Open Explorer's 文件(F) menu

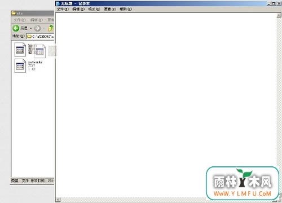pyautogui.click(x=20, y=20)
